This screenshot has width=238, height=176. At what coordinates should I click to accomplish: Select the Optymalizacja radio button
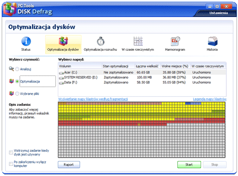click(17, 81)
